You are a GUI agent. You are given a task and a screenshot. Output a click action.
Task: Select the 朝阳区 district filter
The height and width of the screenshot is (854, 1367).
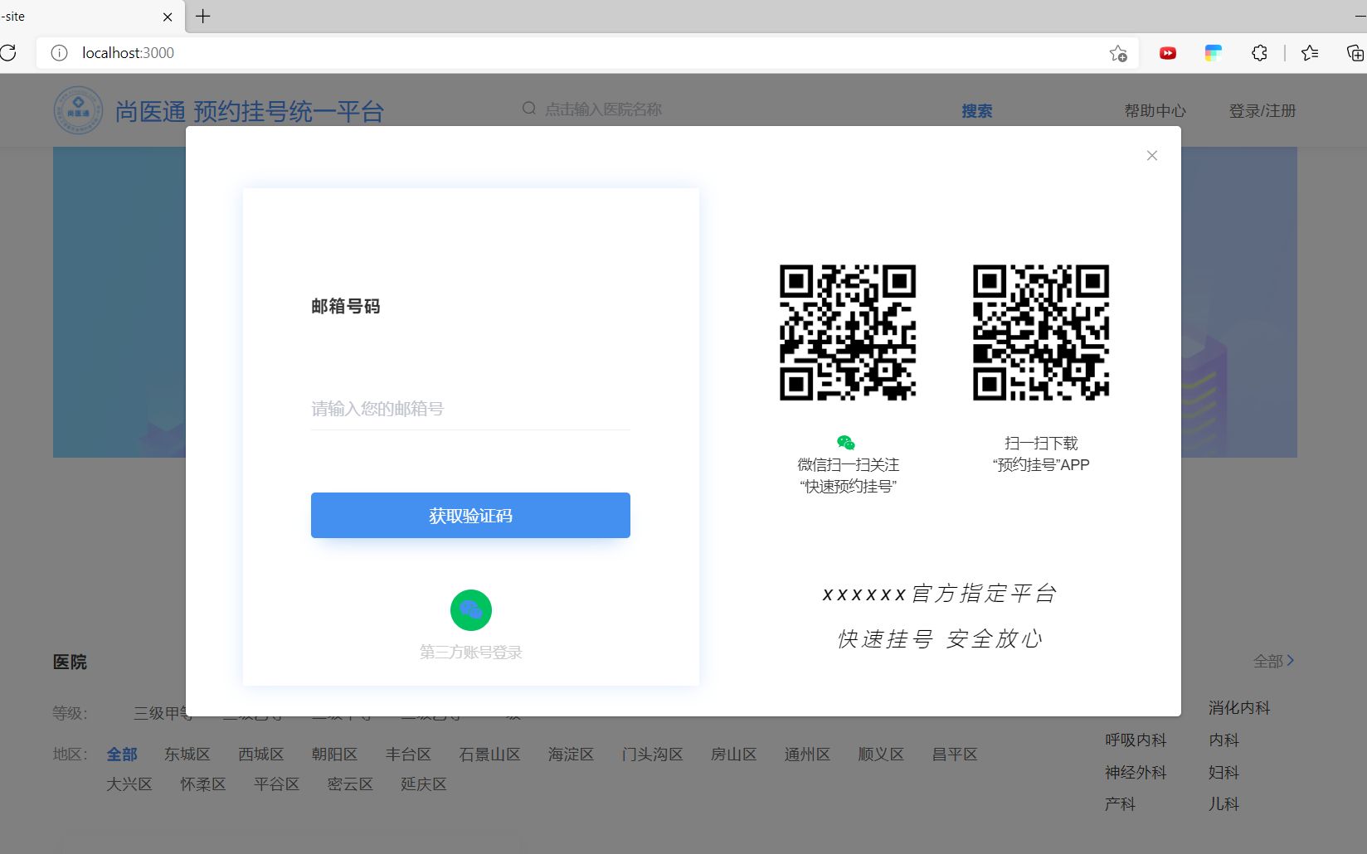click(x=334, y=755)
